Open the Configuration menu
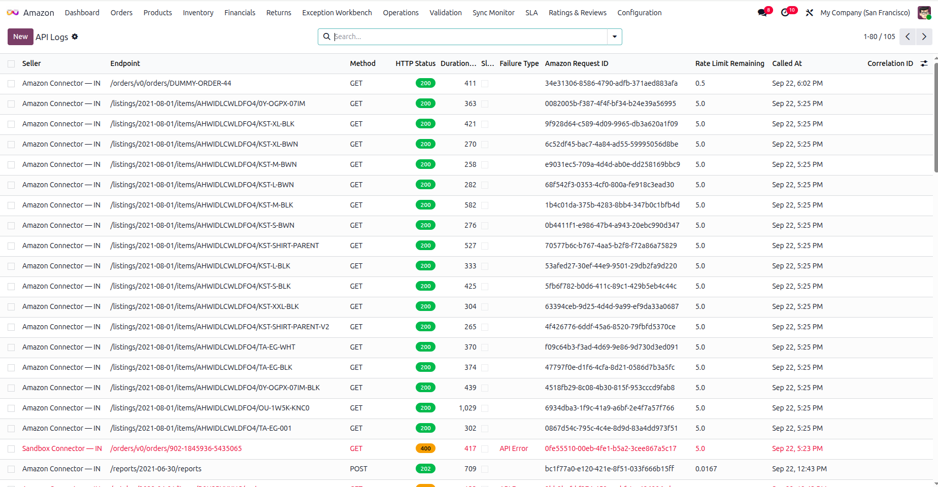Screen dimensions: 938x487 coord(639,13)
